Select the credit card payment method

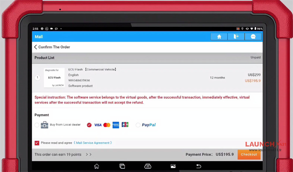pos(89,125)
